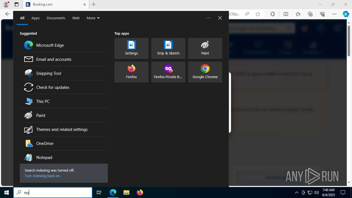Add this page to Edge favorites
The image size is (352, 198).
point(258,14)
